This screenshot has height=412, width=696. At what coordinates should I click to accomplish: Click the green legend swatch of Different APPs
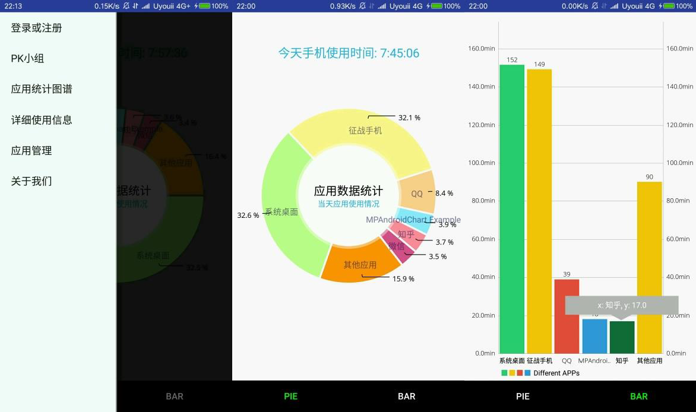pyautogui.click(x=504, y=373)
